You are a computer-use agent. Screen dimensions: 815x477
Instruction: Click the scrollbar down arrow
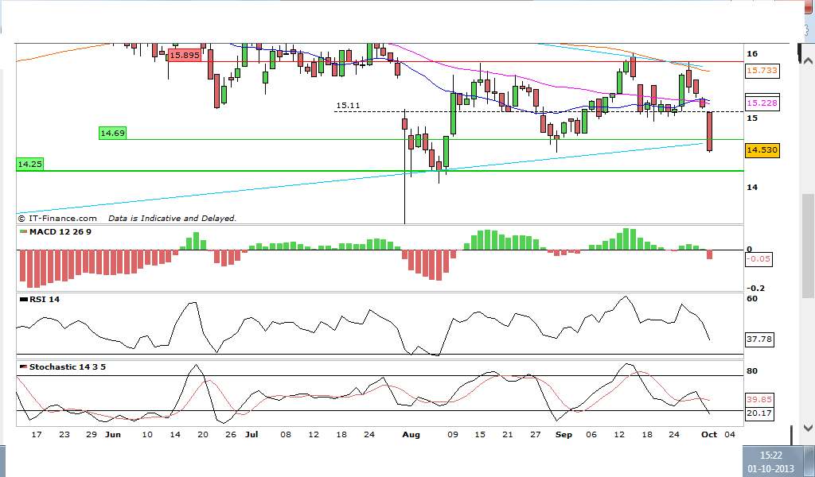(808, 428)
